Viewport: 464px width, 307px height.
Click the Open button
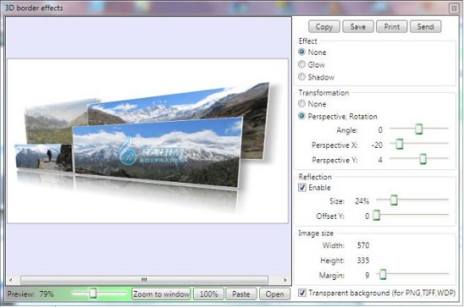(274, 294)
